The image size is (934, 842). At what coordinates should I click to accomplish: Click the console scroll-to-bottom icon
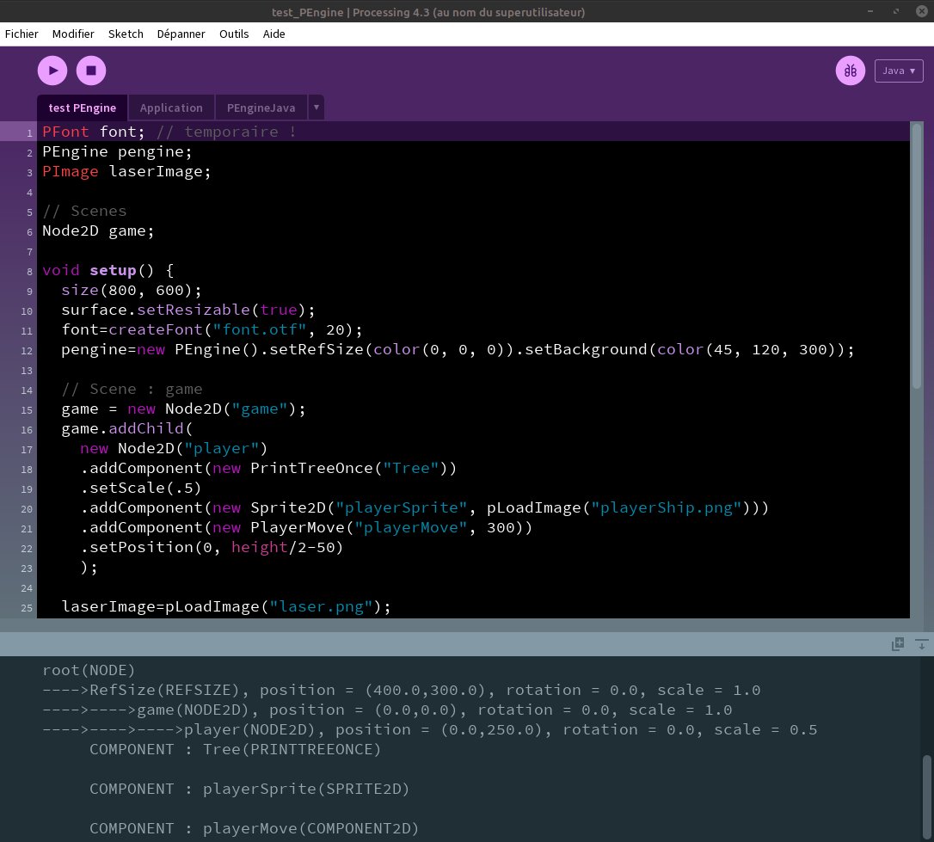coord(921,643)
